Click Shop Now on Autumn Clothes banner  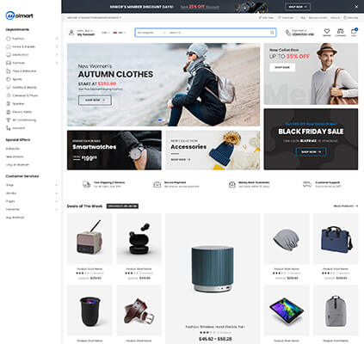[95, 100]
